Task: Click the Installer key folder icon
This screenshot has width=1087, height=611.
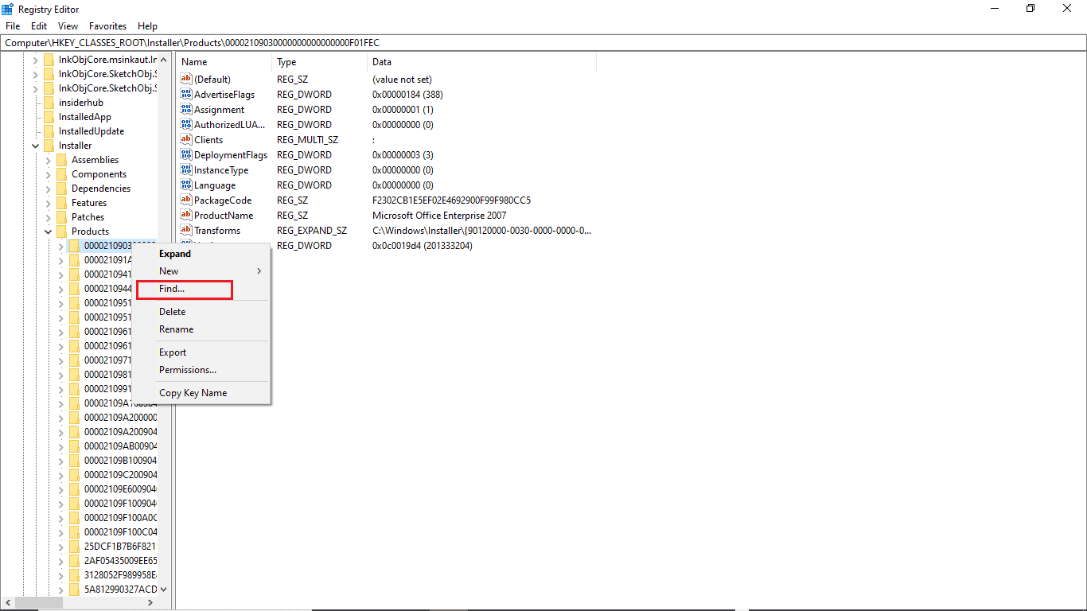Action: (49, 146)
